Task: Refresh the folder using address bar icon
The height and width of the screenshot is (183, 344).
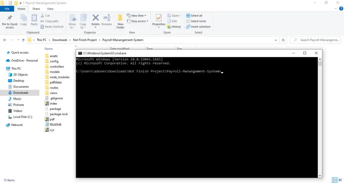Action: click(284, 40)
